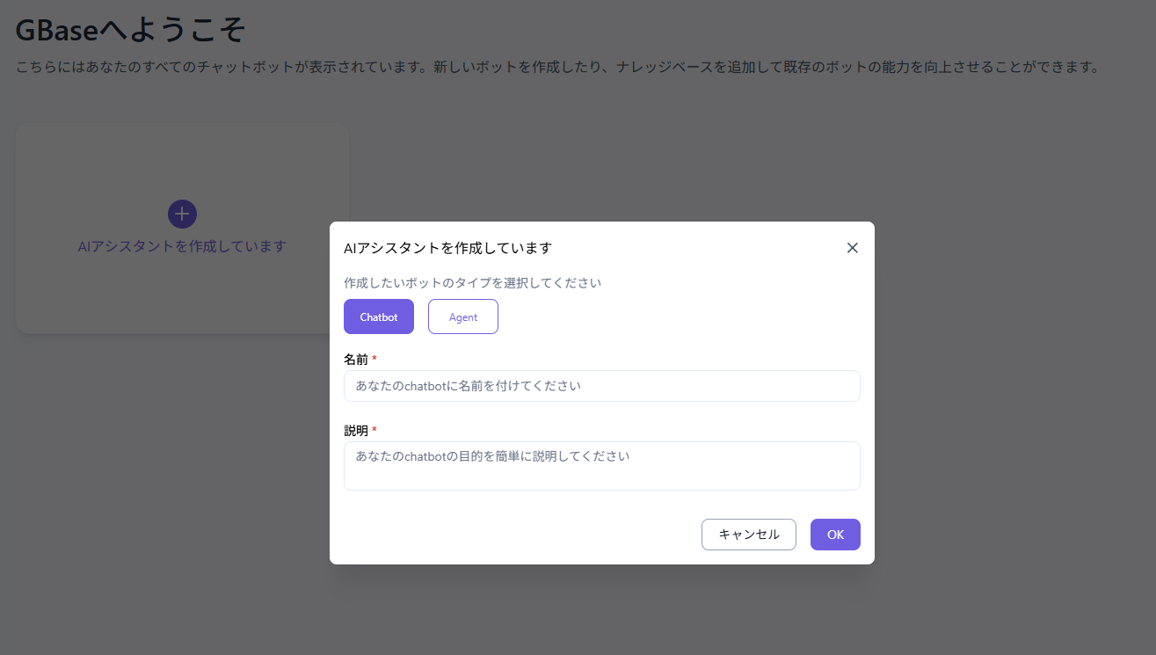
Task: Click the GBaseへようこそ heading
Action: 130,28
